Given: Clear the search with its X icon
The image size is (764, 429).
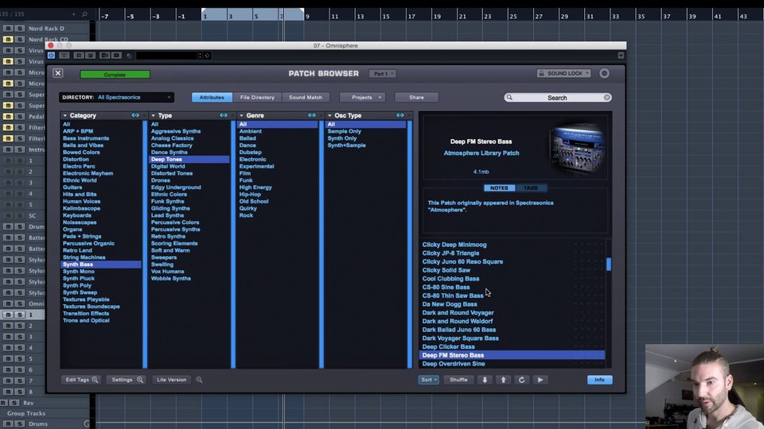Looking at the screenshot, I should 607,98.
